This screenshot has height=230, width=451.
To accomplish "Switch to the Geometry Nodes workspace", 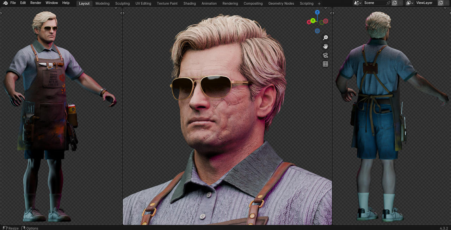I will [x=281, y=3].
